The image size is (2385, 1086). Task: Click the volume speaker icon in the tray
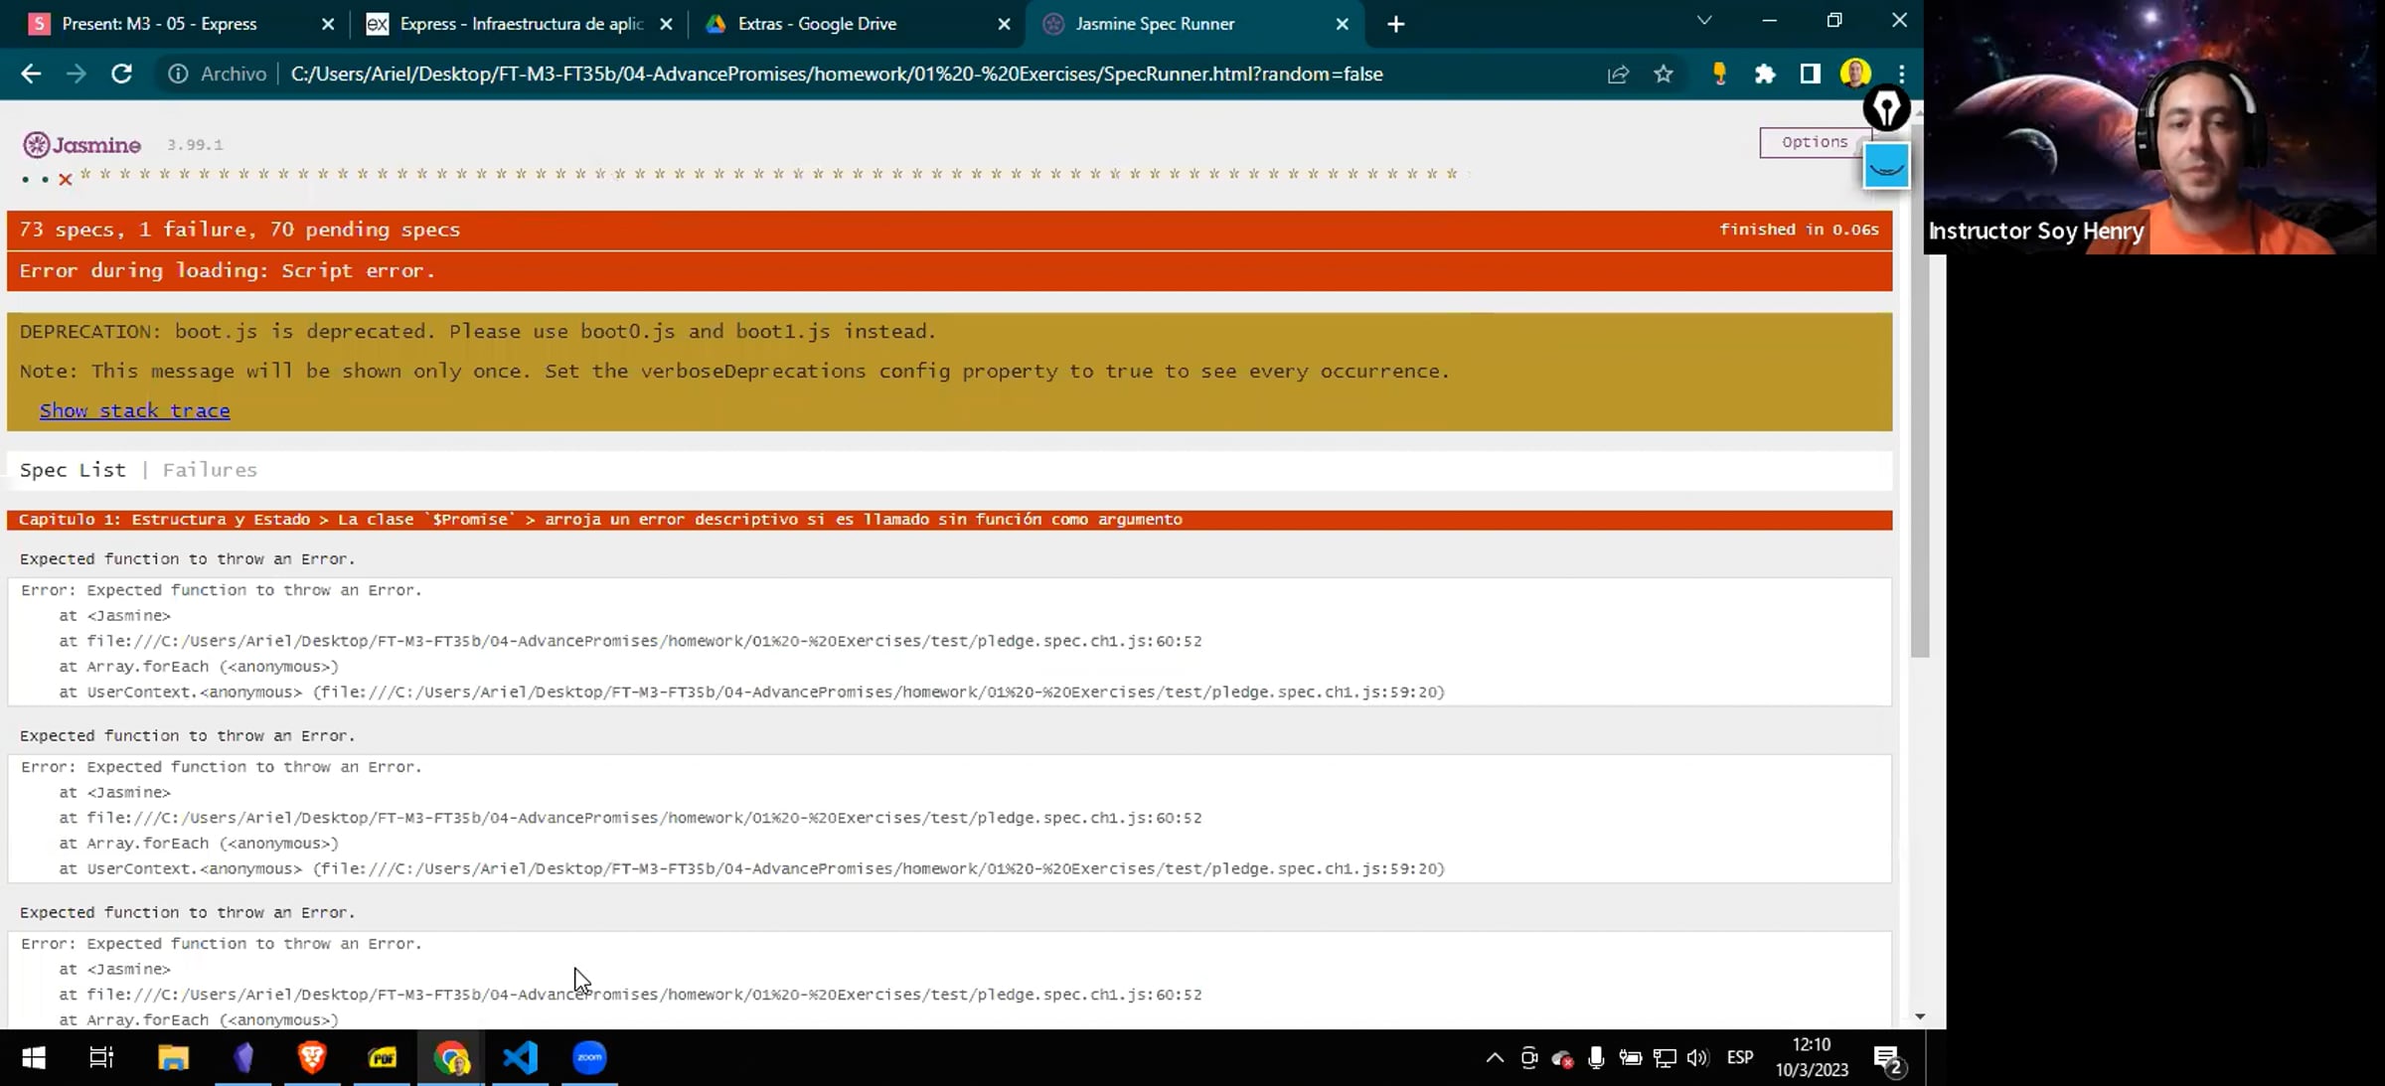[1697, 1057]
